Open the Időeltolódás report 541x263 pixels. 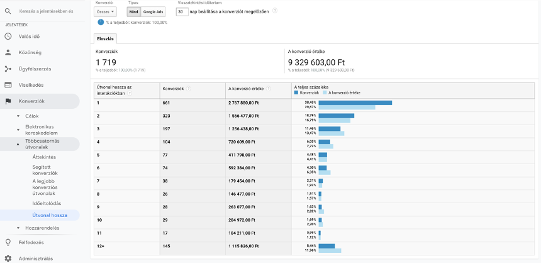pyautogui.click(x=47, y=204)
